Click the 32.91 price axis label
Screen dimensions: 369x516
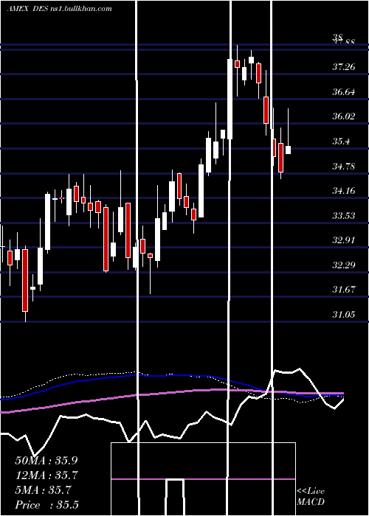(x=344, y=240)
